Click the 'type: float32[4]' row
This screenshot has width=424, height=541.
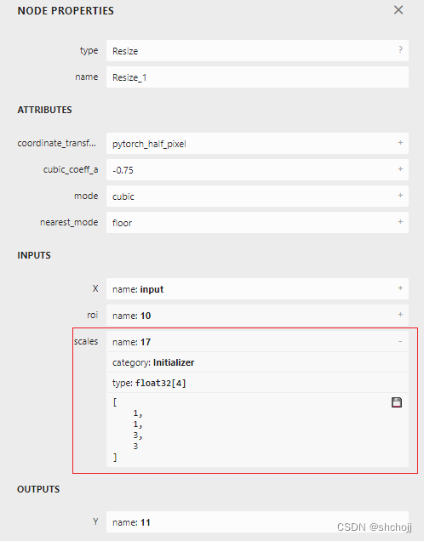coord(257,383)
